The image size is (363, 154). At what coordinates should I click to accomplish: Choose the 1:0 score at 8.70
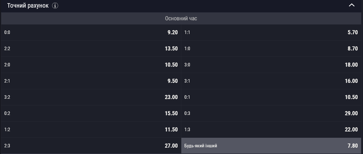click(271, 49)
